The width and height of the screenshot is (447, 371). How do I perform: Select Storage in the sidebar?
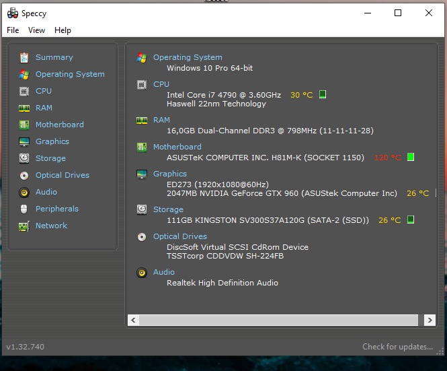50,158
